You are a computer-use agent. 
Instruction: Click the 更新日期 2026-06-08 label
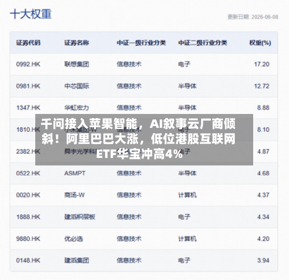pos(253,17)
